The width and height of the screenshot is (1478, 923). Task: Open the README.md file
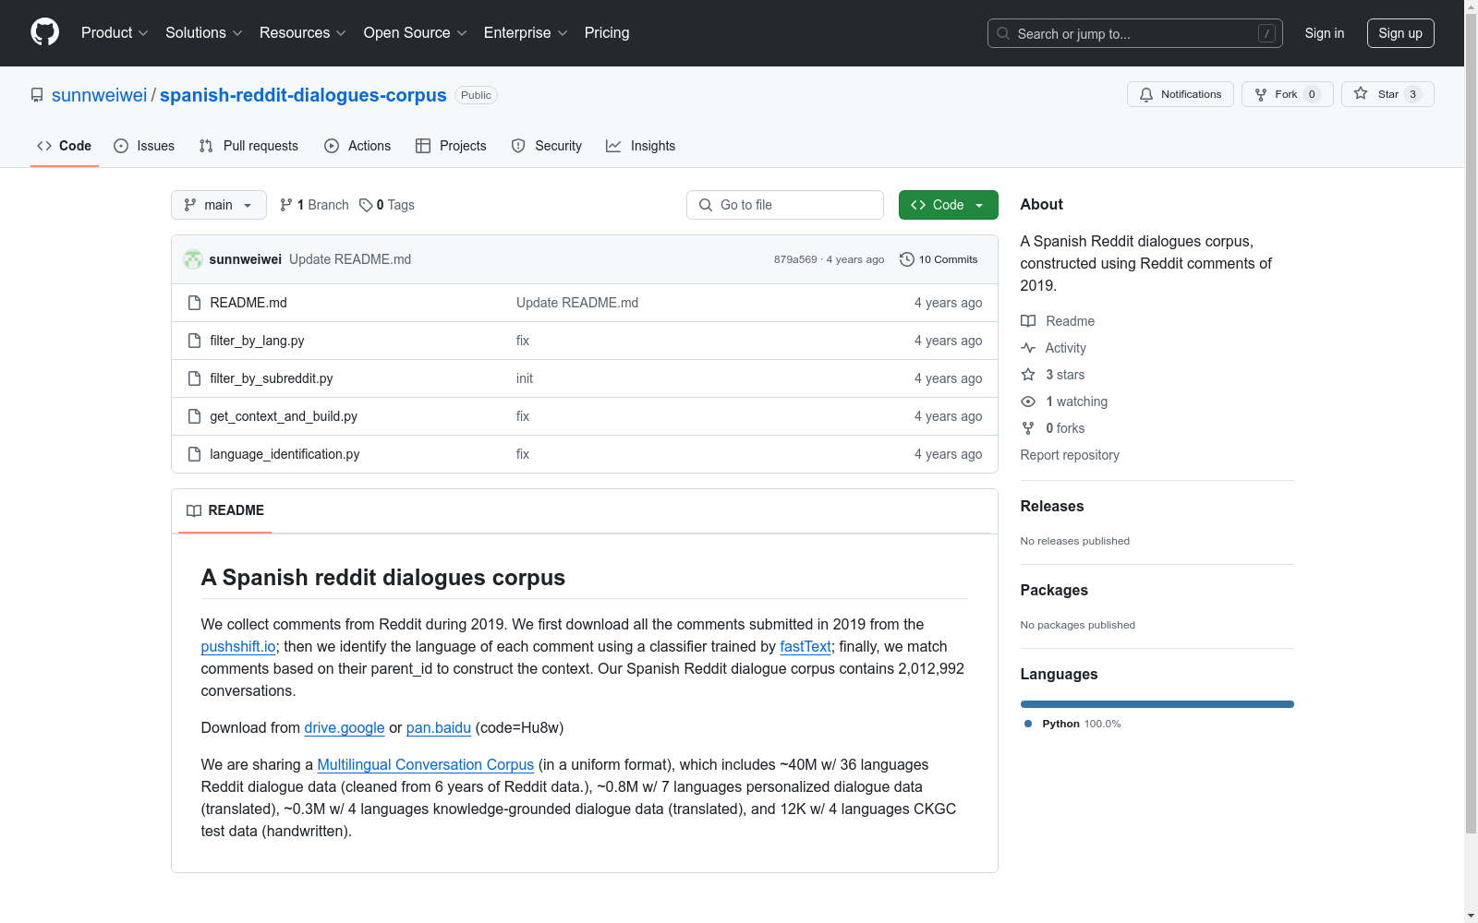tap(248, 303)
